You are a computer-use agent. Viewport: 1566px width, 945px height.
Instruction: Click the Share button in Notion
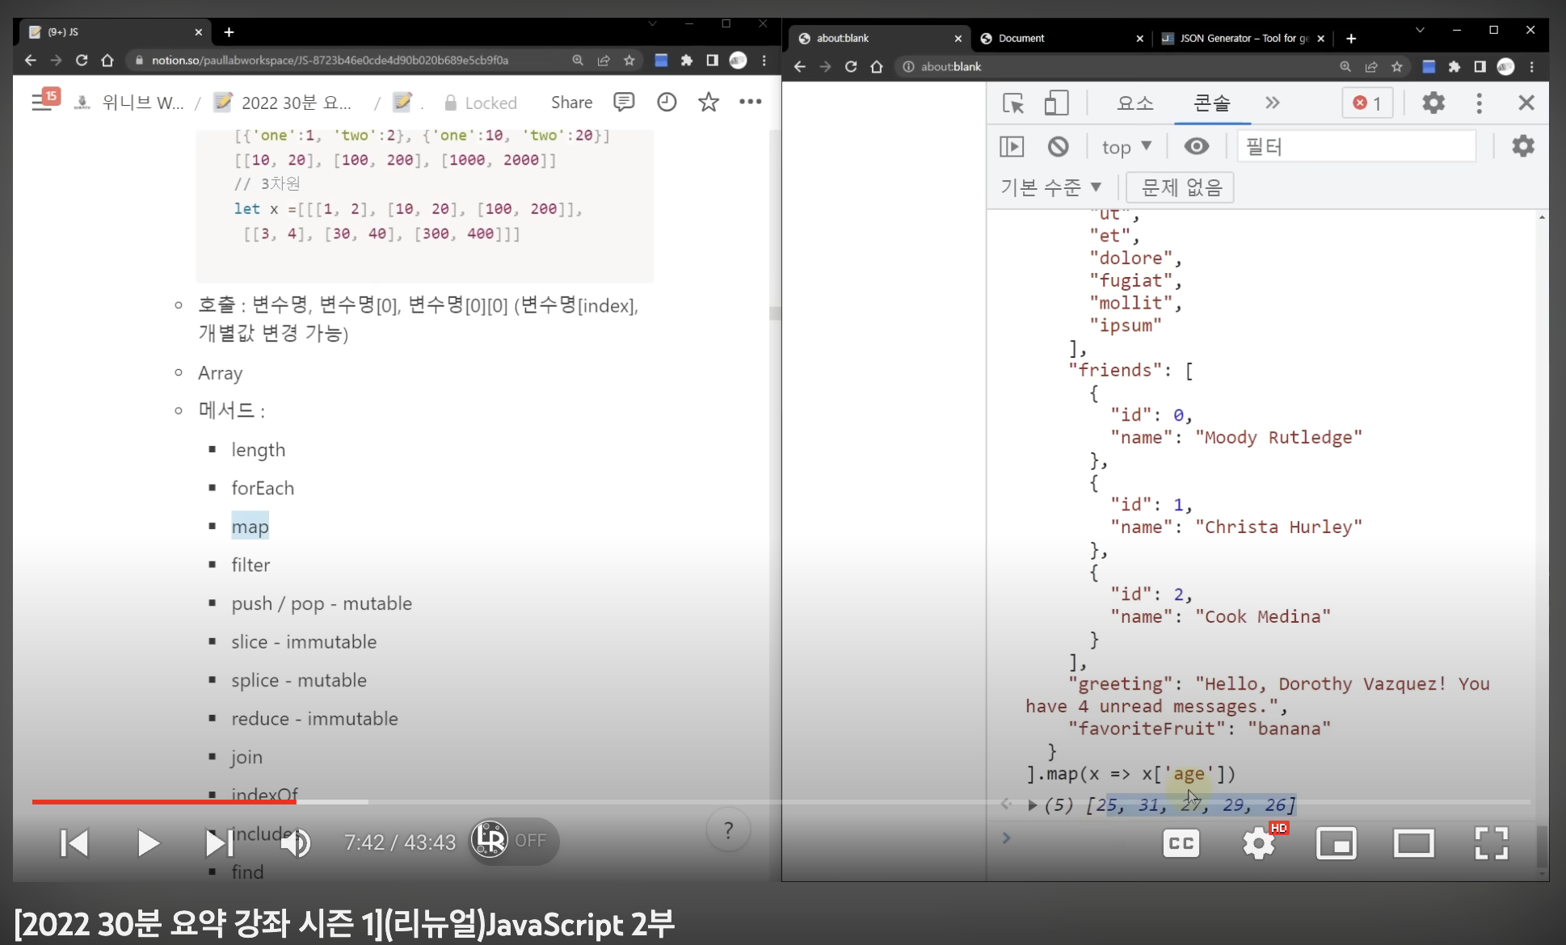click(571, 103)
